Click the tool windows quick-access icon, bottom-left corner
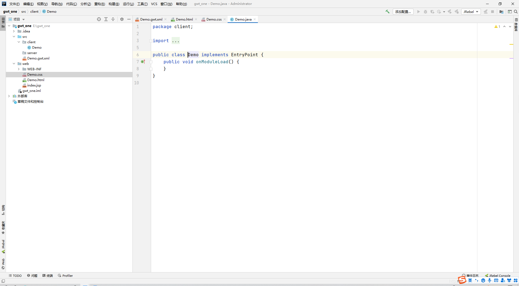 (x=3, y=281)
